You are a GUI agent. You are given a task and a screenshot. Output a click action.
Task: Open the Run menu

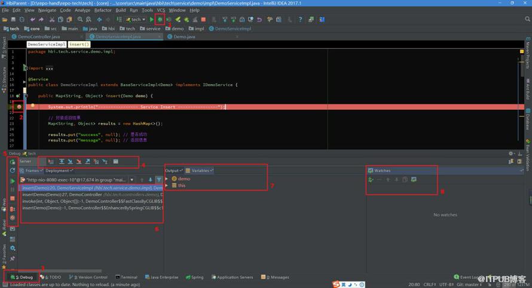pos(134,10)
